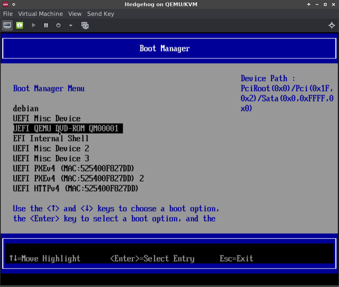Click the Run virtual machine button
This screenshot has height=287, width=339.
pyautogui.click(x=34, y=25)
